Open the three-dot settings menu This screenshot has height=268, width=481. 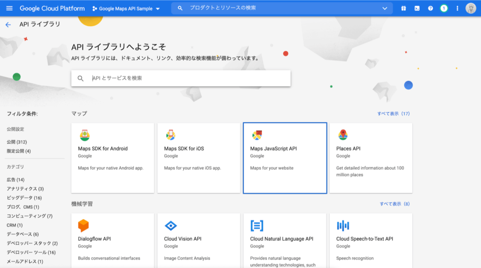(457, 8)
